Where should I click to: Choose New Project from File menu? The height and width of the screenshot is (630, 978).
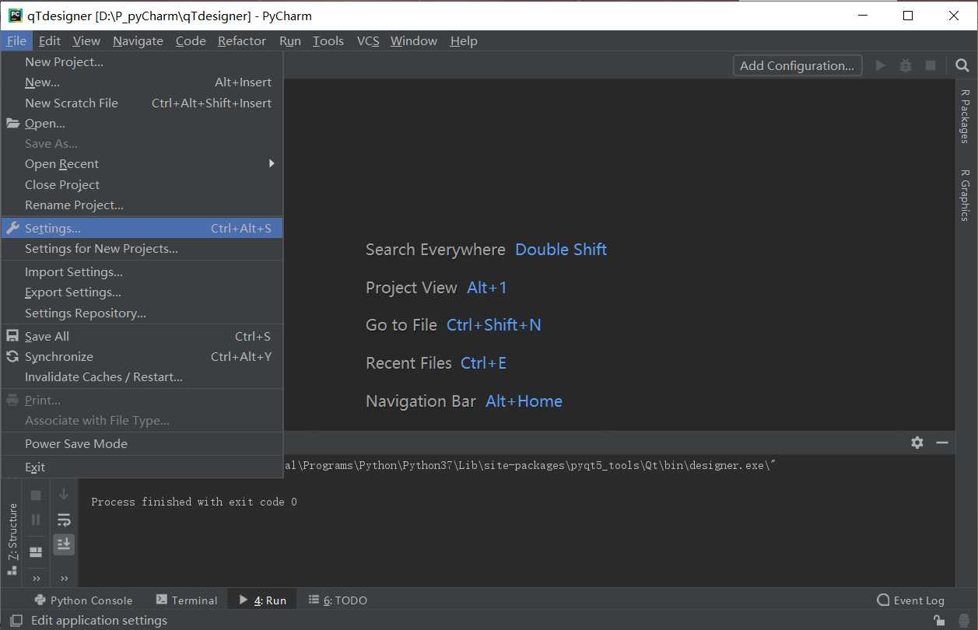[142, 61]
